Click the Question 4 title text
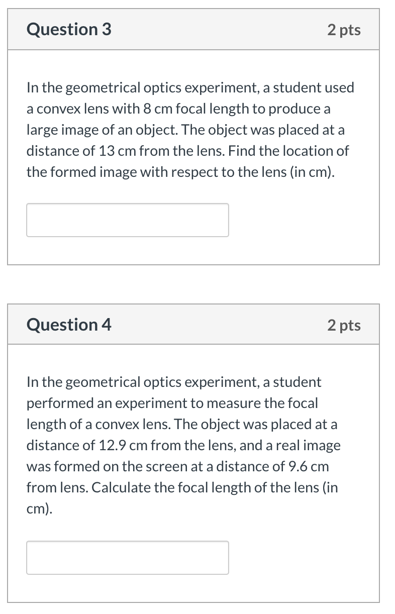 69,326
